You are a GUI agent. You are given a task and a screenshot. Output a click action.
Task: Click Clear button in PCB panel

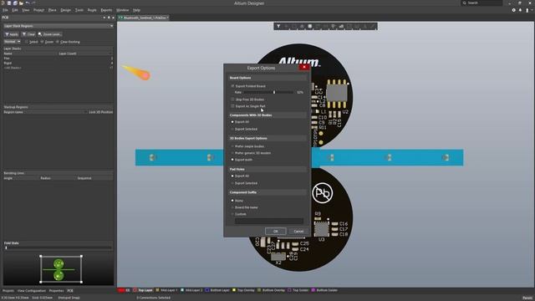[28, 34]
